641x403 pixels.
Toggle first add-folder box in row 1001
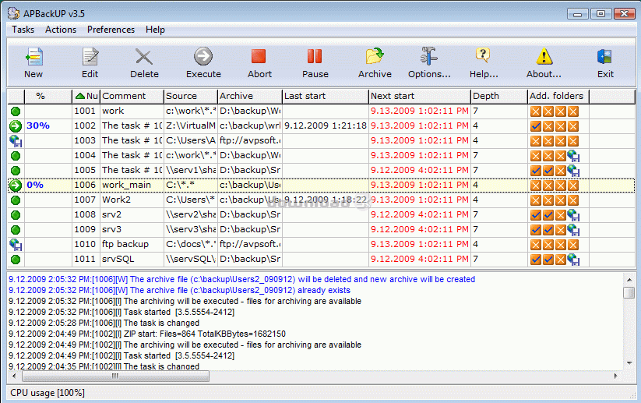[x=536, y=111]
